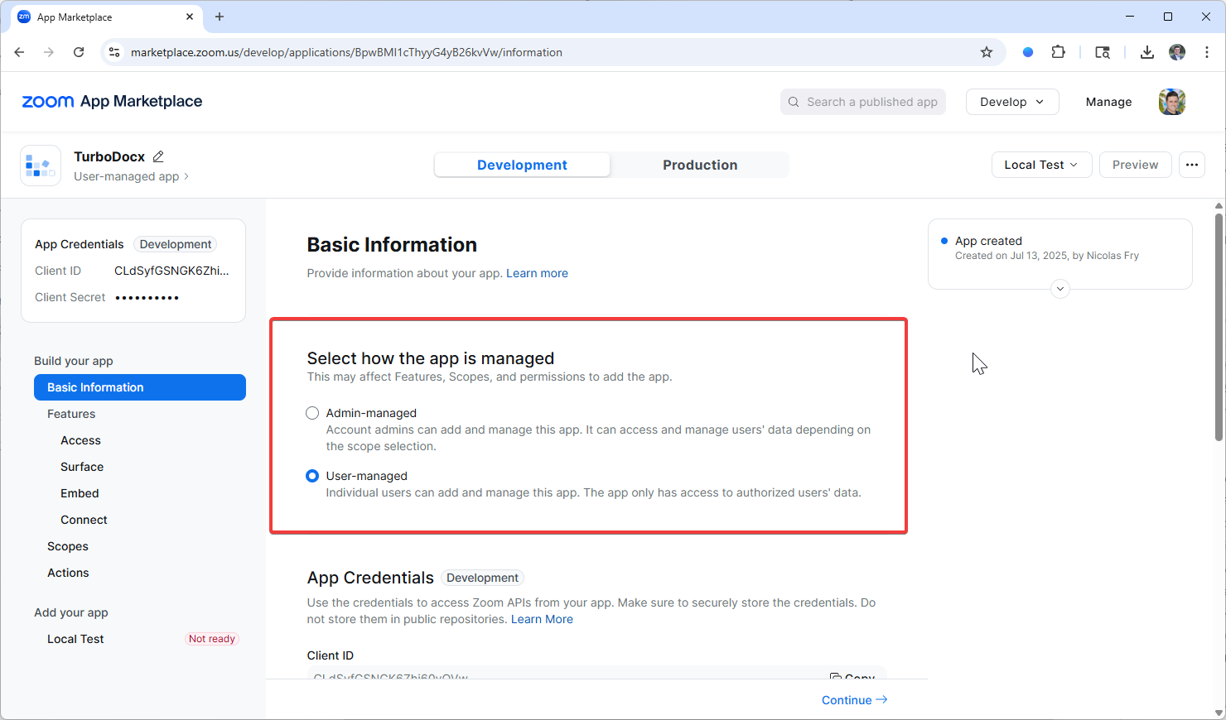Viewport: 1226px width, 720px height.
Task: Click the masked Client Secret value
Action: point(147,297)
